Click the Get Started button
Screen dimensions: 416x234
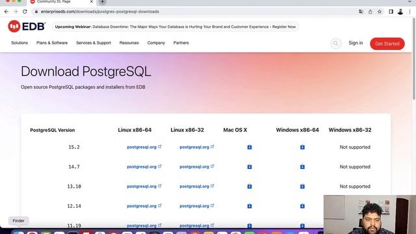click(x=387, y=44)
